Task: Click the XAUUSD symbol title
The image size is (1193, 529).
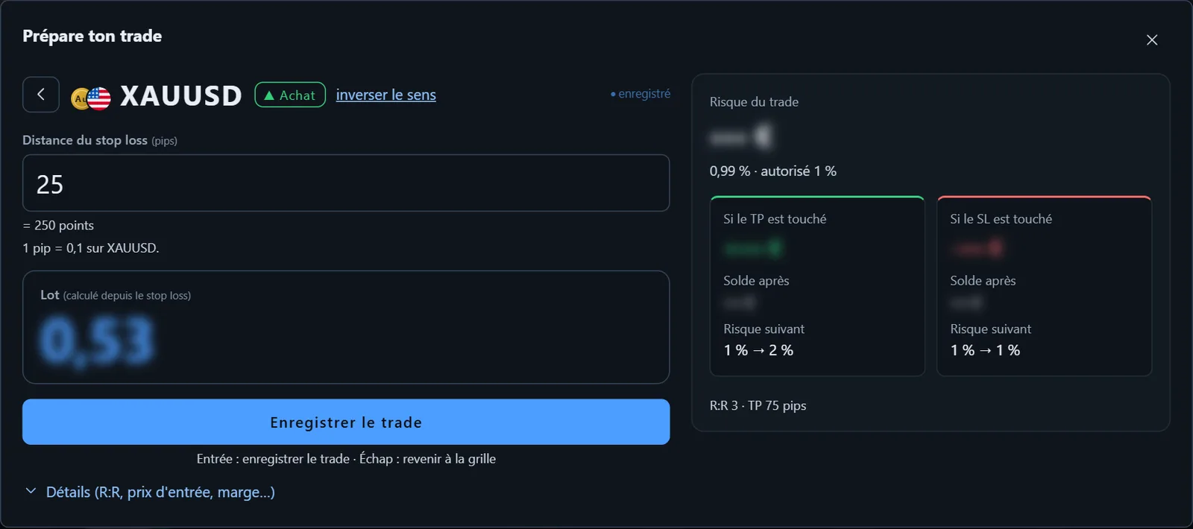Action: (181, 96)
